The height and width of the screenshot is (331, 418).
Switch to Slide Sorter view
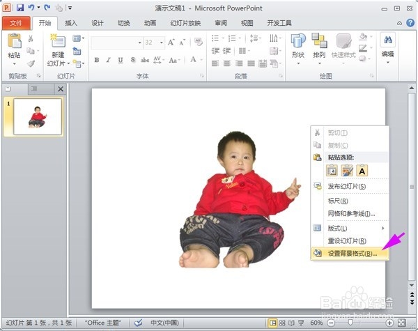pyautogui.click(x=282, y=323)
